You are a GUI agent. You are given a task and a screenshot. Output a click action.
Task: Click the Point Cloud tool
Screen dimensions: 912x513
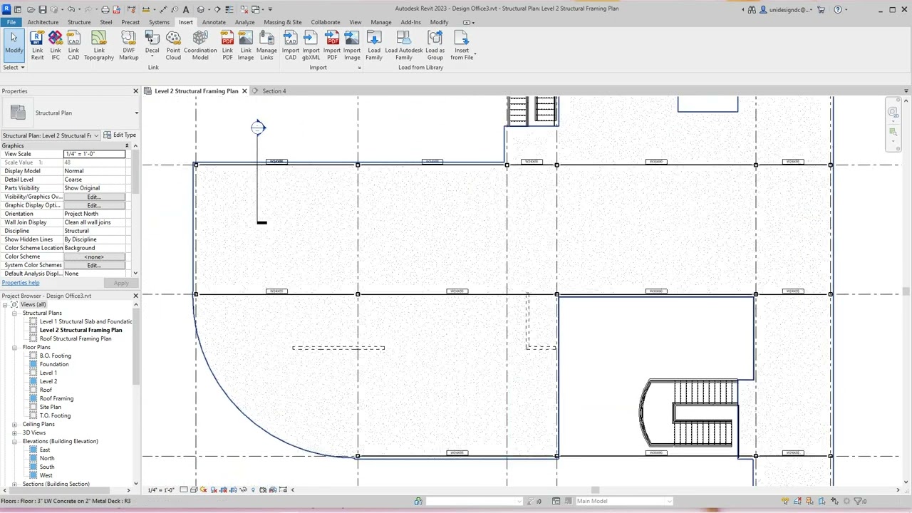click(173, 45)
